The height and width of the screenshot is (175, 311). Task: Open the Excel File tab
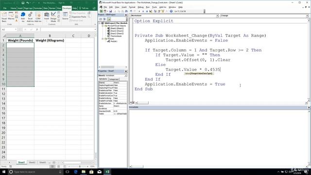point(5,8)
